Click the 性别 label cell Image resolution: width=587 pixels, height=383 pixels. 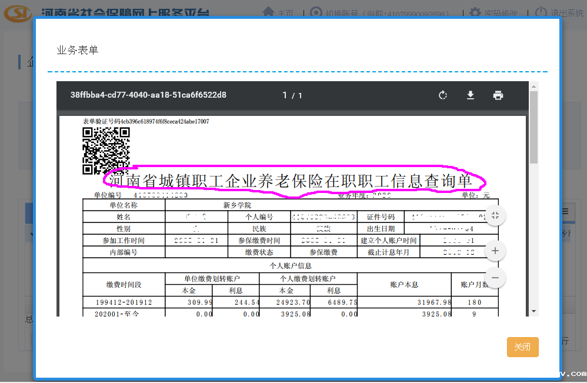(x=124, y=229)
